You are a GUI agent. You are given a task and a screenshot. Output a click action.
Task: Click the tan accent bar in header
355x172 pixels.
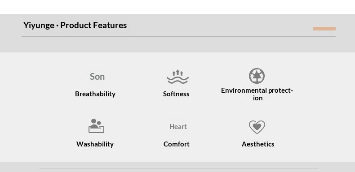[324, 29]
